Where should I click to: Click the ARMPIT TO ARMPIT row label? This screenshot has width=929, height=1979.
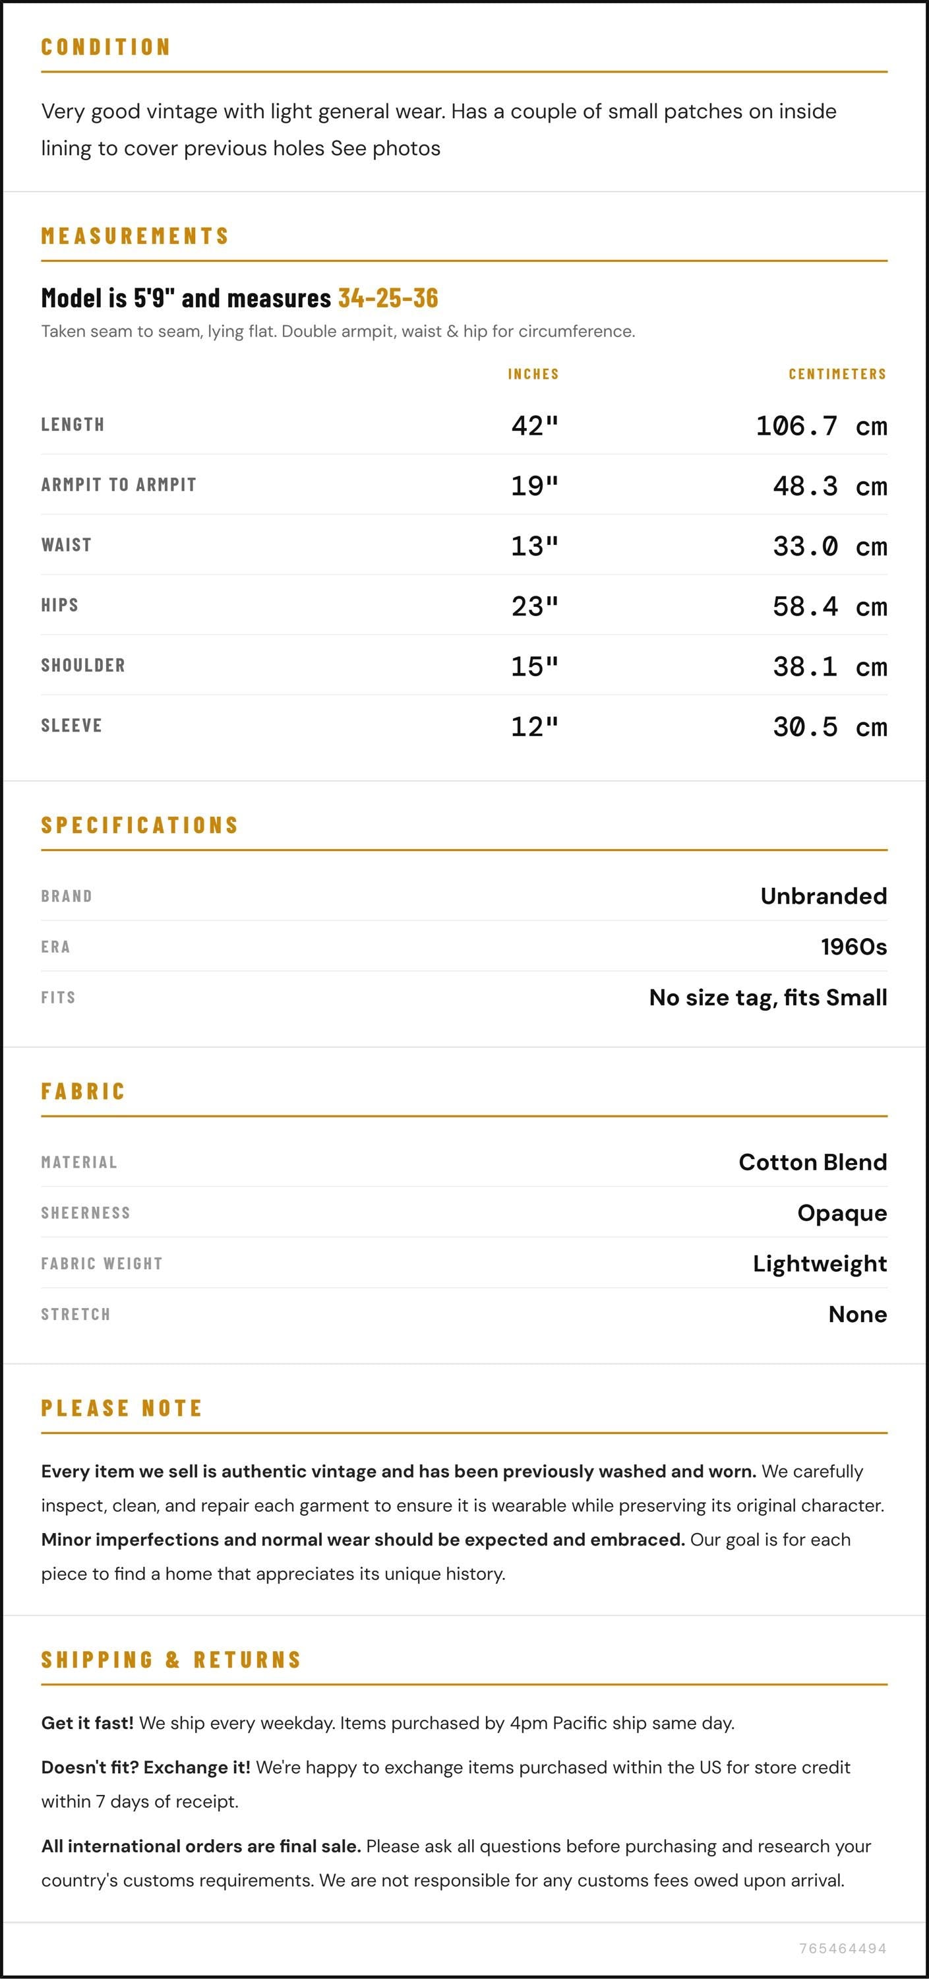tap(119, 485)
